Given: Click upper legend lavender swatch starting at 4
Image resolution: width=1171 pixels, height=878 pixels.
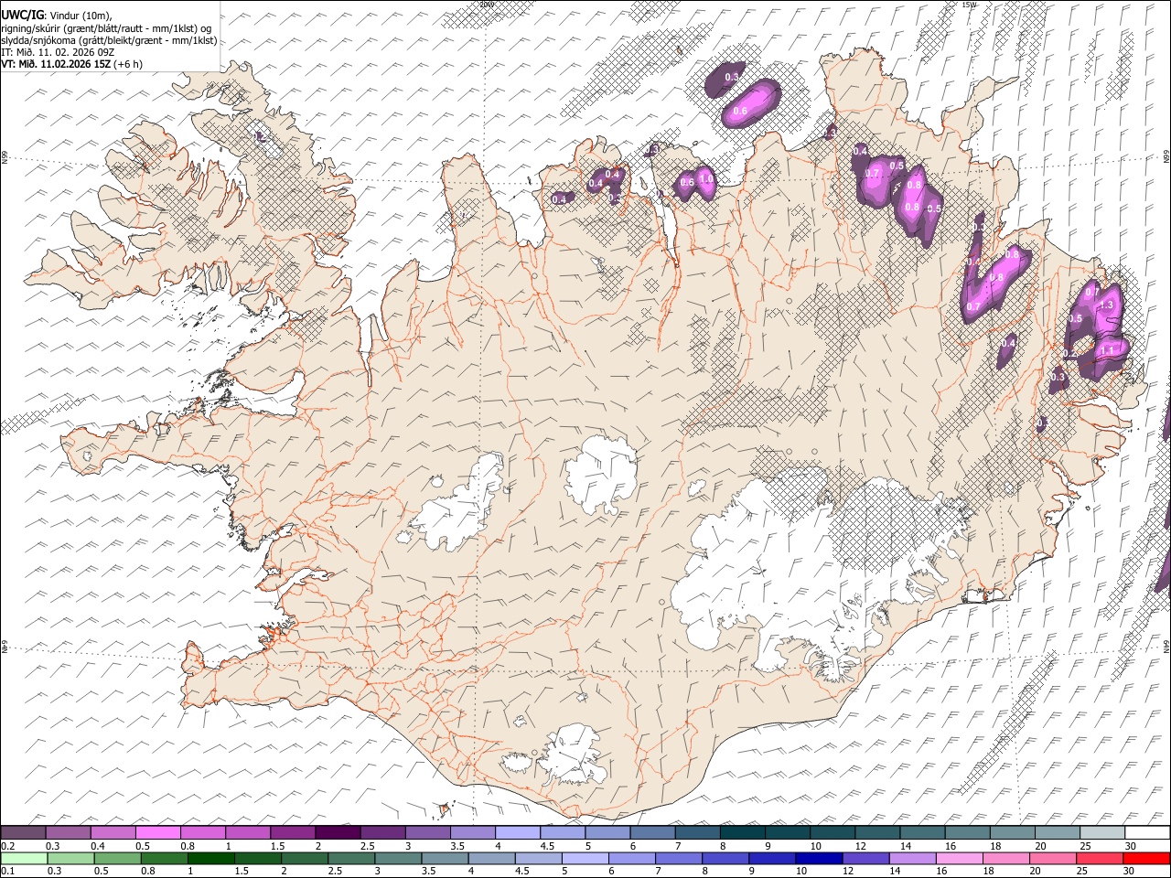Looking at the screenshot, I should click(x=516, y=833).
